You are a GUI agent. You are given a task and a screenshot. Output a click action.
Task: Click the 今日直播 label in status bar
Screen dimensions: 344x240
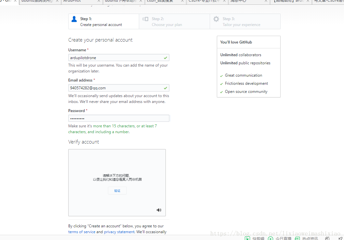point(284,238)
